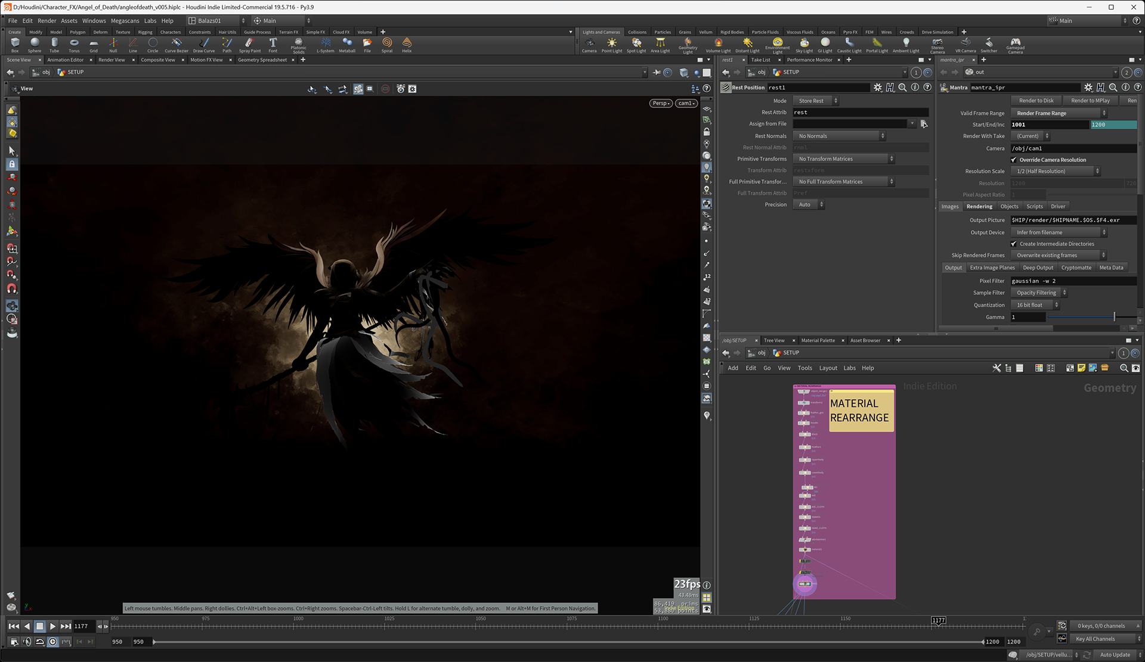Toggle Auto Update at bottom right
Viewport: 1145px width, 662px height.
click(x=1115, y=654)
